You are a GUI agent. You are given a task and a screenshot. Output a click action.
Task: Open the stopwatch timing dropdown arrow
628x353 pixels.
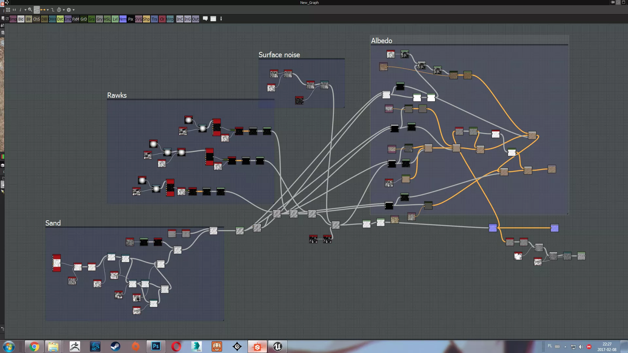point(63,10)
